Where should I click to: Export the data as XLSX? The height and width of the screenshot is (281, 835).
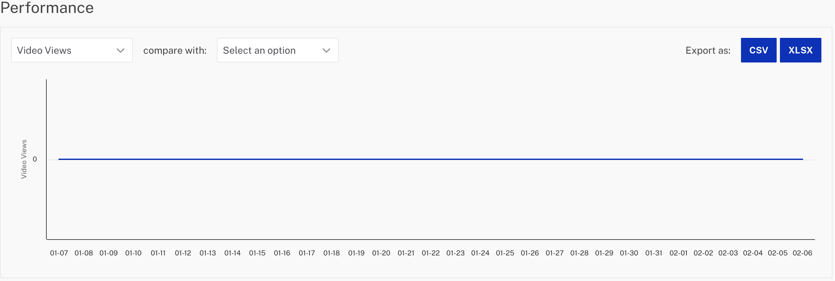pyautogui.click(x=801, y=50)
